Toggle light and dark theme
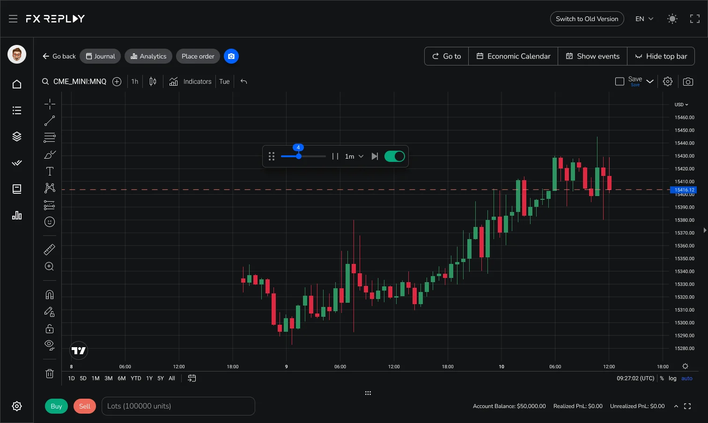The height and width of the screenshot is (423, 708). tap(672, 19)
